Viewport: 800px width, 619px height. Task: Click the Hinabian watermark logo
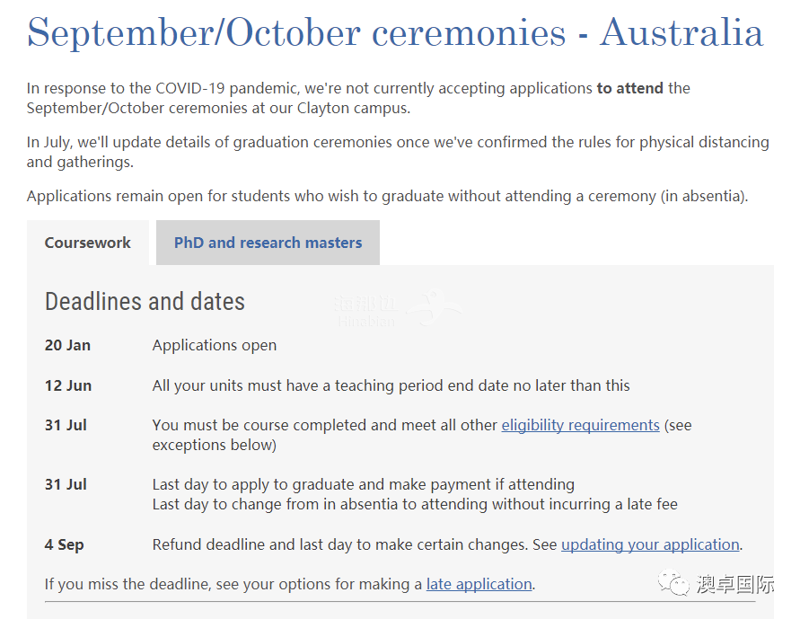click(397, 309)
